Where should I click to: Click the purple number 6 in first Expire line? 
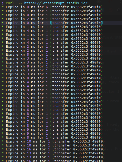point(47,7)
